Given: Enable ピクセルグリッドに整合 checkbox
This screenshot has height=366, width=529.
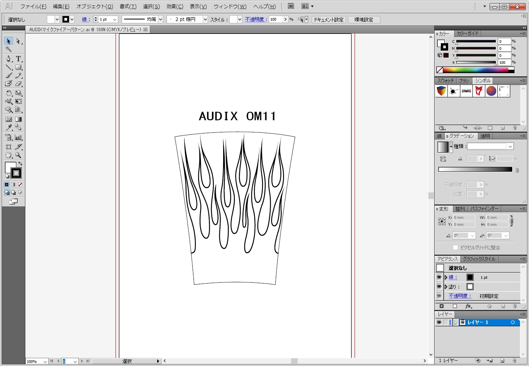Looking at the screenshot, I should [455, 247].
